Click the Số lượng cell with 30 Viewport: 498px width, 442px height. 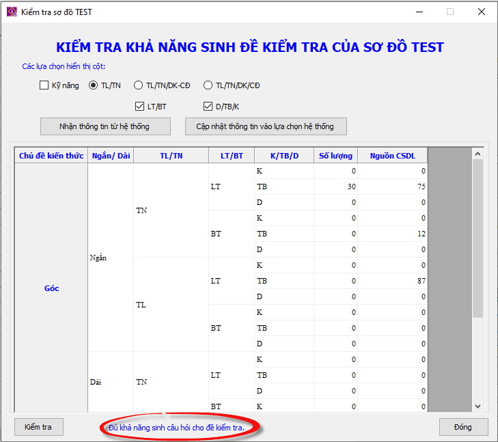click(x=335, y=187)
